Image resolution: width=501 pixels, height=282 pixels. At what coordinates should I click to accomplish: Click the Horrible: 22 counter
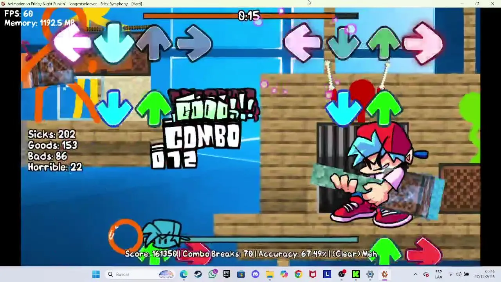55,167
